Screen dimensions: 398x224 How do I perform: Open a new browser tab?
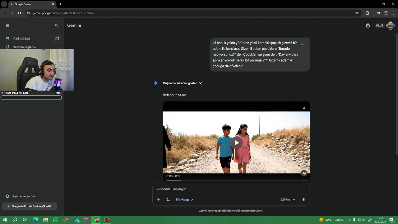60,4
